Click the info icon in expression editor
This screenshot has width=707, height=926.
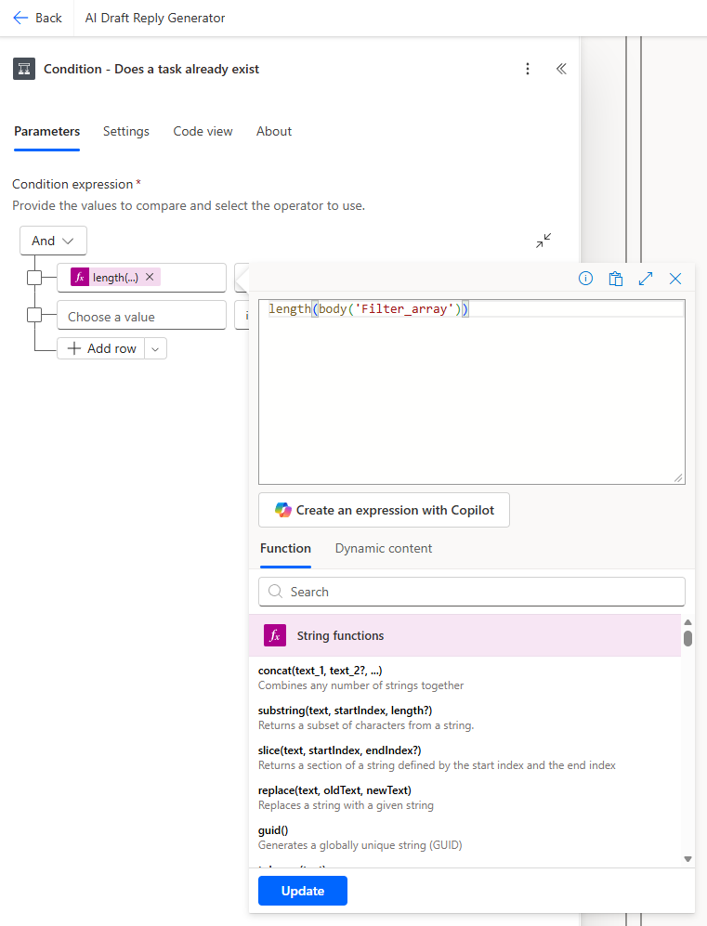click(x=585, y=278)
